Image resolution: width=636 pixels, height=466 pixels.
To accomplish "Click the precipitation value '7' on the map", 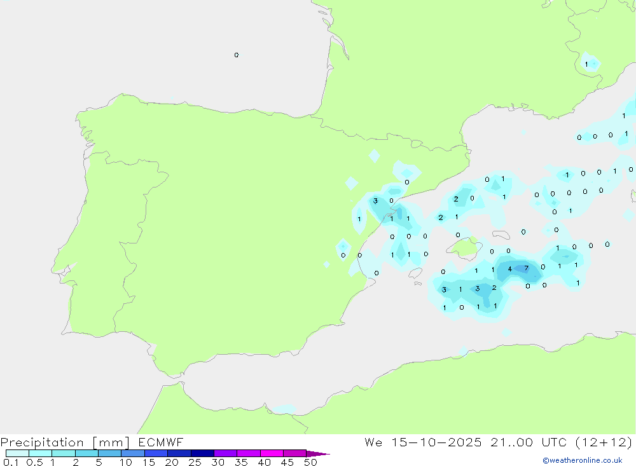I will 527,268.
